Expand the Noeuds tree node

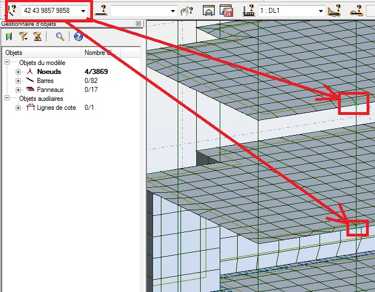pos(18,72)
